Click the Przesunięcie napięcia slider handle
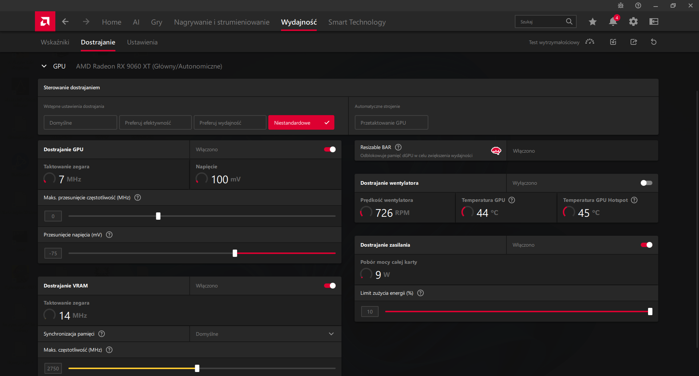 tap(235, 253)
